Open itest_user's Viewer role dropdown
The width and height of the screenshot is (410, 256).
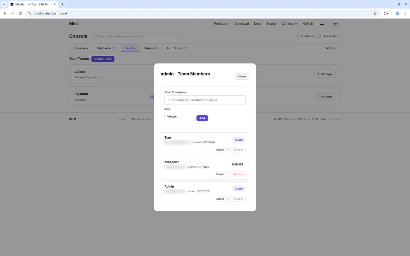(x=222, y=174)
